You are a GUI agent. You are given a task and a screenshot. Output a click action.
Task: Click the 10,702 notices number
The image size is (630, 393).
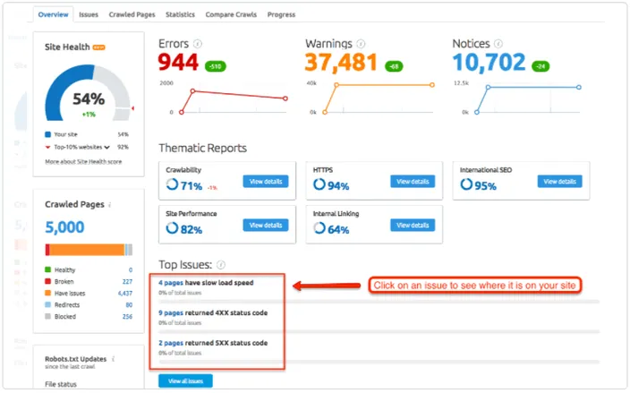coord(489,63)
